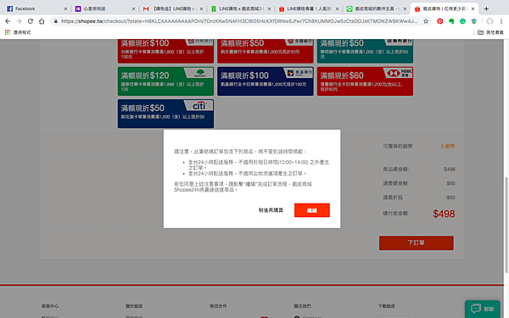
Task: Close the Facebook tab
Action: tap(65, 8)
